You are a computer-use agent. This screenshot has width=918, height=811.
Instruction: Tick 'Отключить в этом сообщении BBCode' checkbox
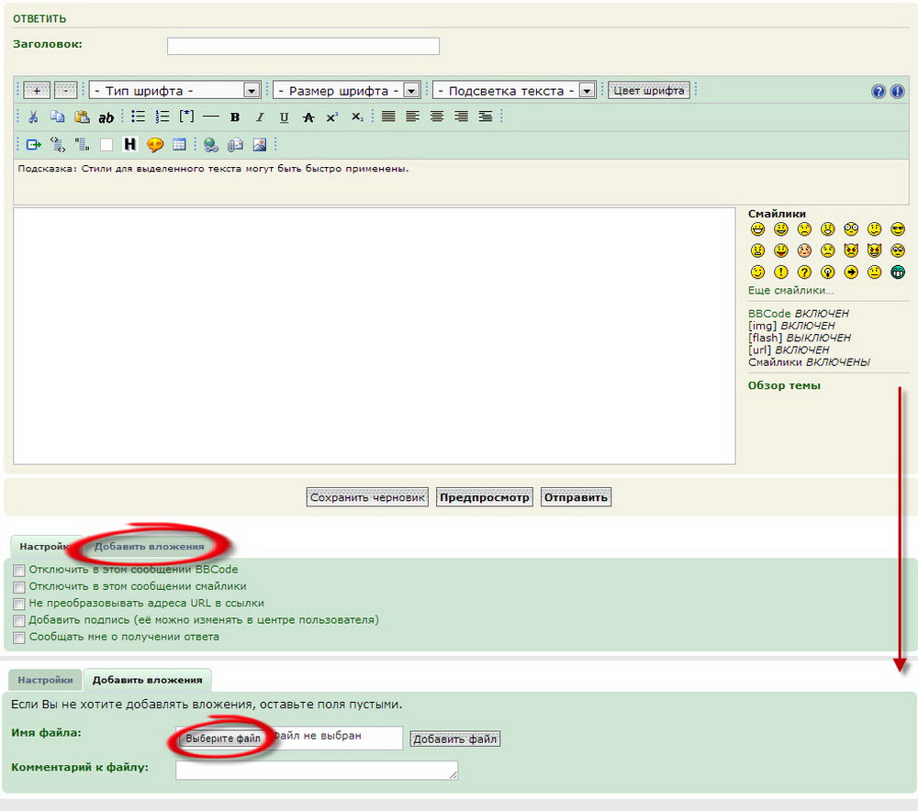19,571
